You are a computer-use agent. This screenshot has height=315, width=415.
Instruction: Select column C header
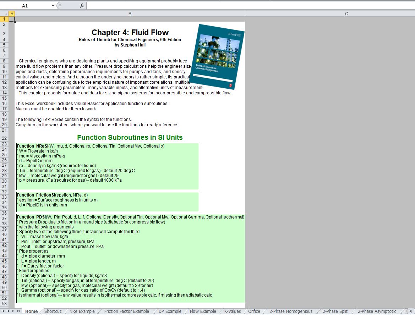tap(346, 14)
